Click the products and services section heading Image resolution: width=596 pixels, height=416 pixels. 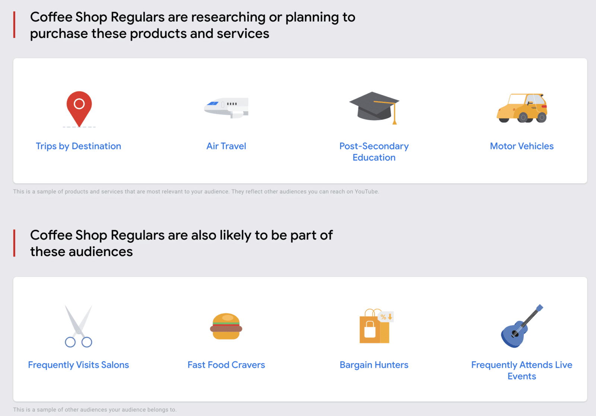192,25
